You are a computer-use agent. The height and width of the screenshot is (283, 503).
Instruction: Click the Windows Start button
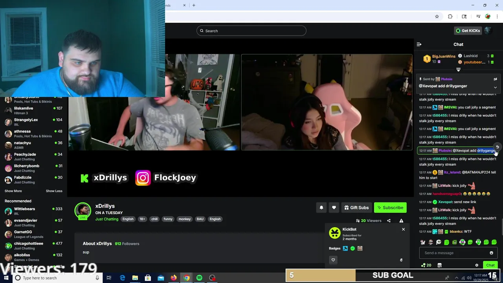(x=6, y=278)
